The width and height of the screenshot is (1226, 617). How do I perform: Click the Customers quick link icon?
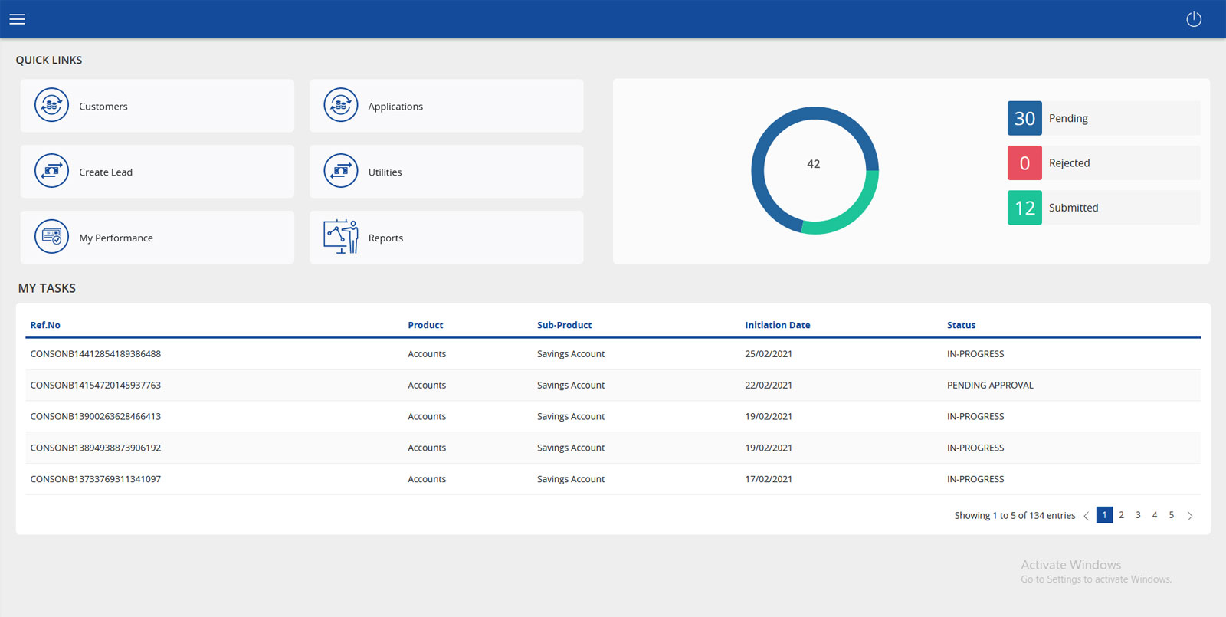pos(51,105)
